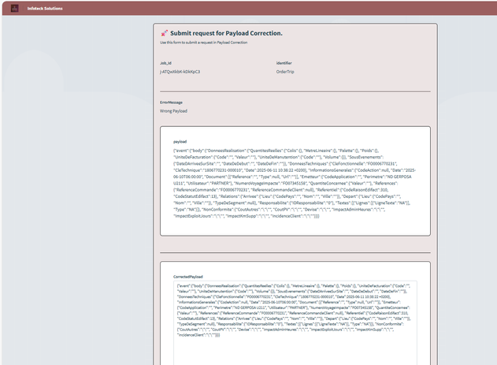Click the divider line above ErrorMessage
The width and height of the screenshot is (497, 365).
coord(295,91)
